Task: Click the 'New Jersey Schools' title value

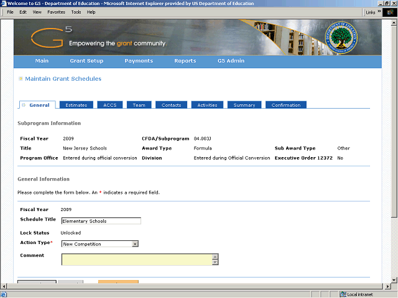Action: point(85,148)
